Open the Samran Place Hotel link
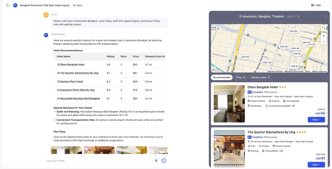 tap(72, 82)
